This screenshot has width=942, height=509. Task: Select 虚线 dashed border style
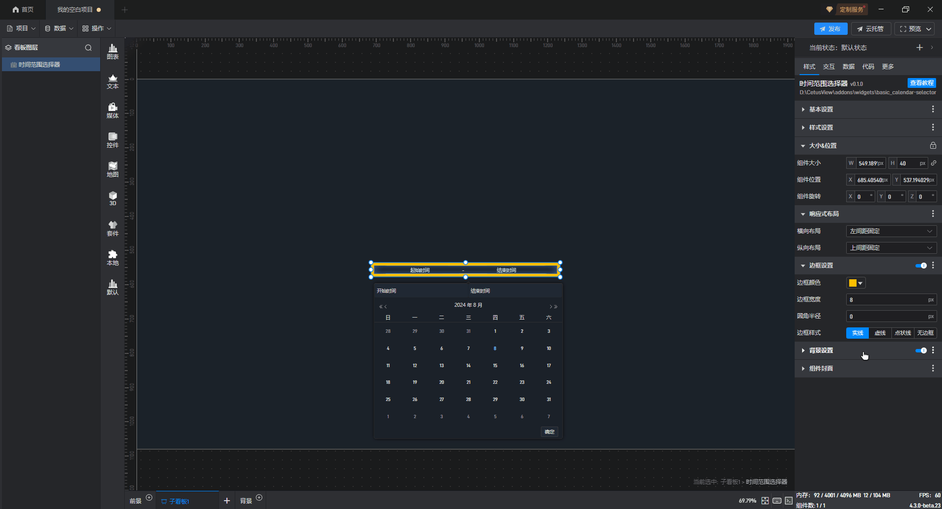coord(880,333)
